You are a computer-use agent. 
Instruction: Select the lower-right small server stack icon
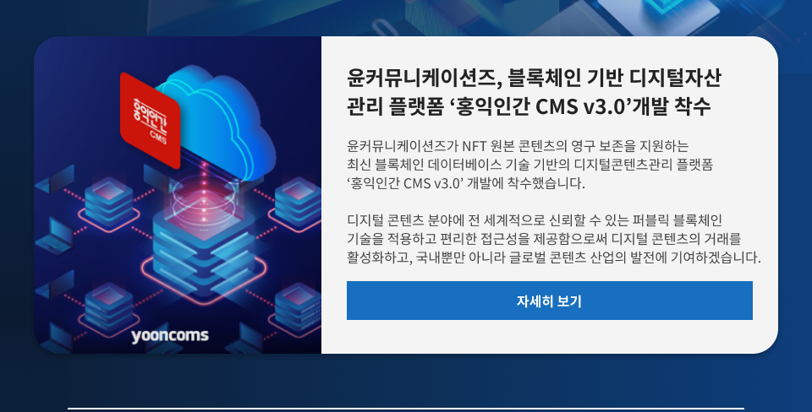coord(297,310)
